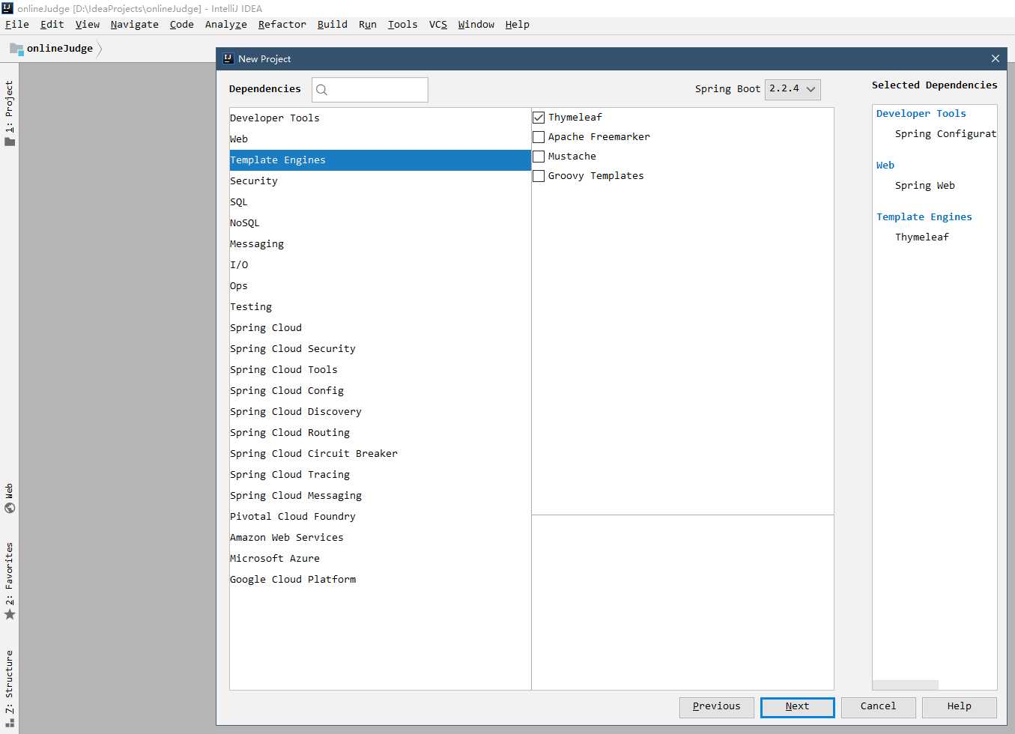Open the View menu

pyautogui.click(x=88, y=24)
